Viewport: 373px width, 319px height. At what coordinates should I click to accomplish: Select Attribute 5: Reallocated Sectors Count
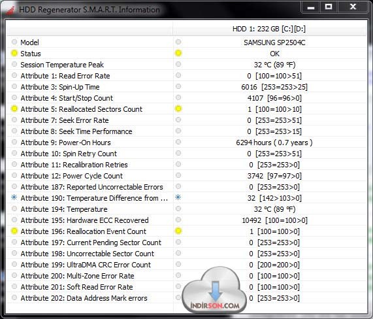click(82, 109)
